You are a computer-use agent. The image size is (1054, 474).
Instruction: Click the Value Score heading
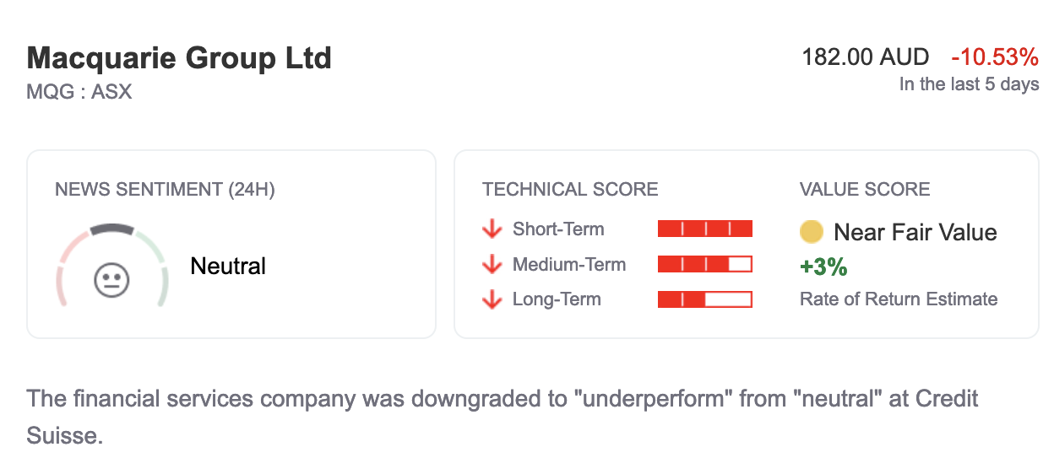click(x=865, y=190)
